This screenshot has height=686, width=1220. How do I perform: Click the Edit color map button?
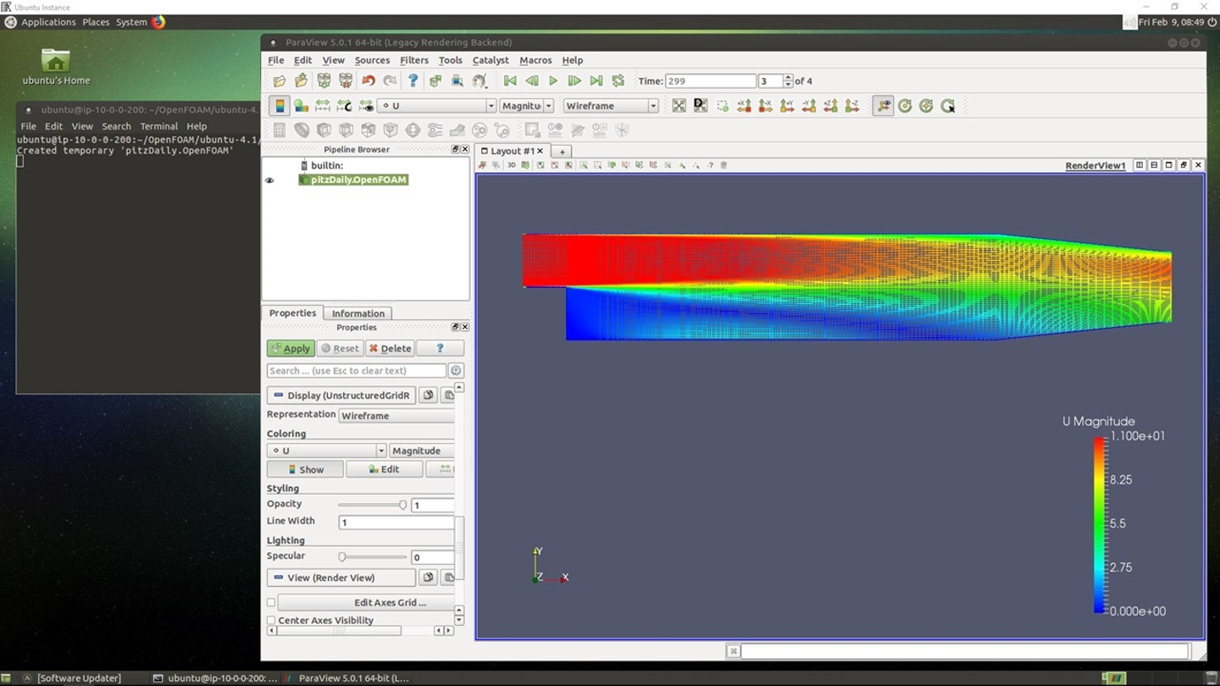pyautogui.click(x=384, y=469)
